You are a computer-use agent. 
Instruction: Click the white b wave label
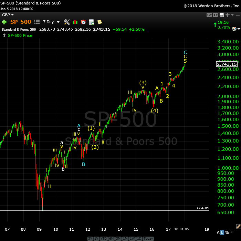(x=63, y=169)
